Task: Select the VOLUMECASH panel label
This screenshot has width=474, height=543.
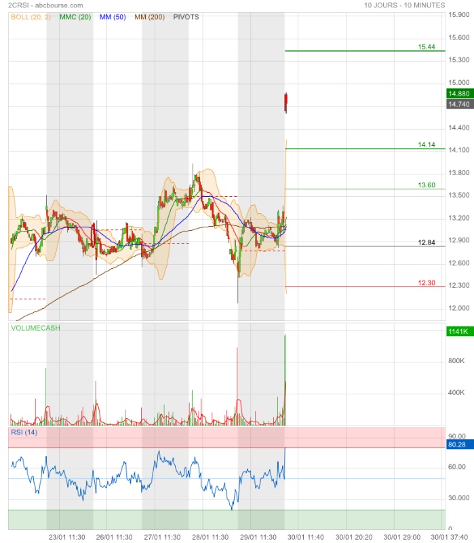Action: (x=35, y=328)
